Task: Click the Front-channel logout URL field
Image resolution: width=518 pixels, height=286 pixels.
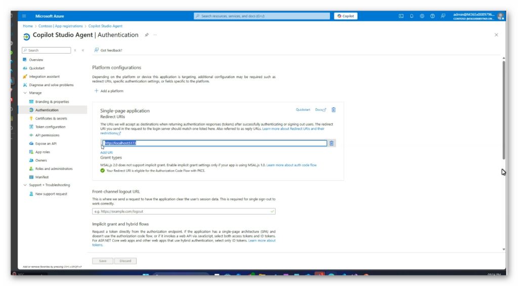Action: 184,211
